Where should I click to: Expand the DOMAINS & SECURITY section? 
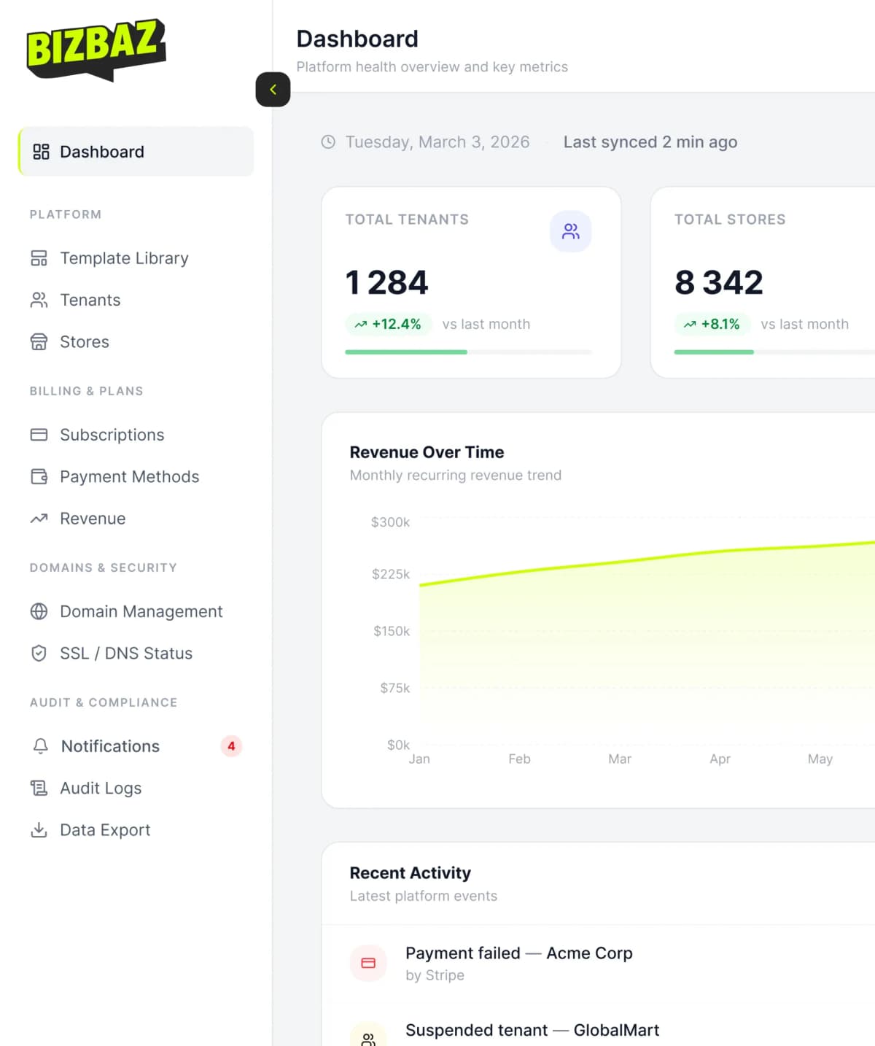(103, 567)
